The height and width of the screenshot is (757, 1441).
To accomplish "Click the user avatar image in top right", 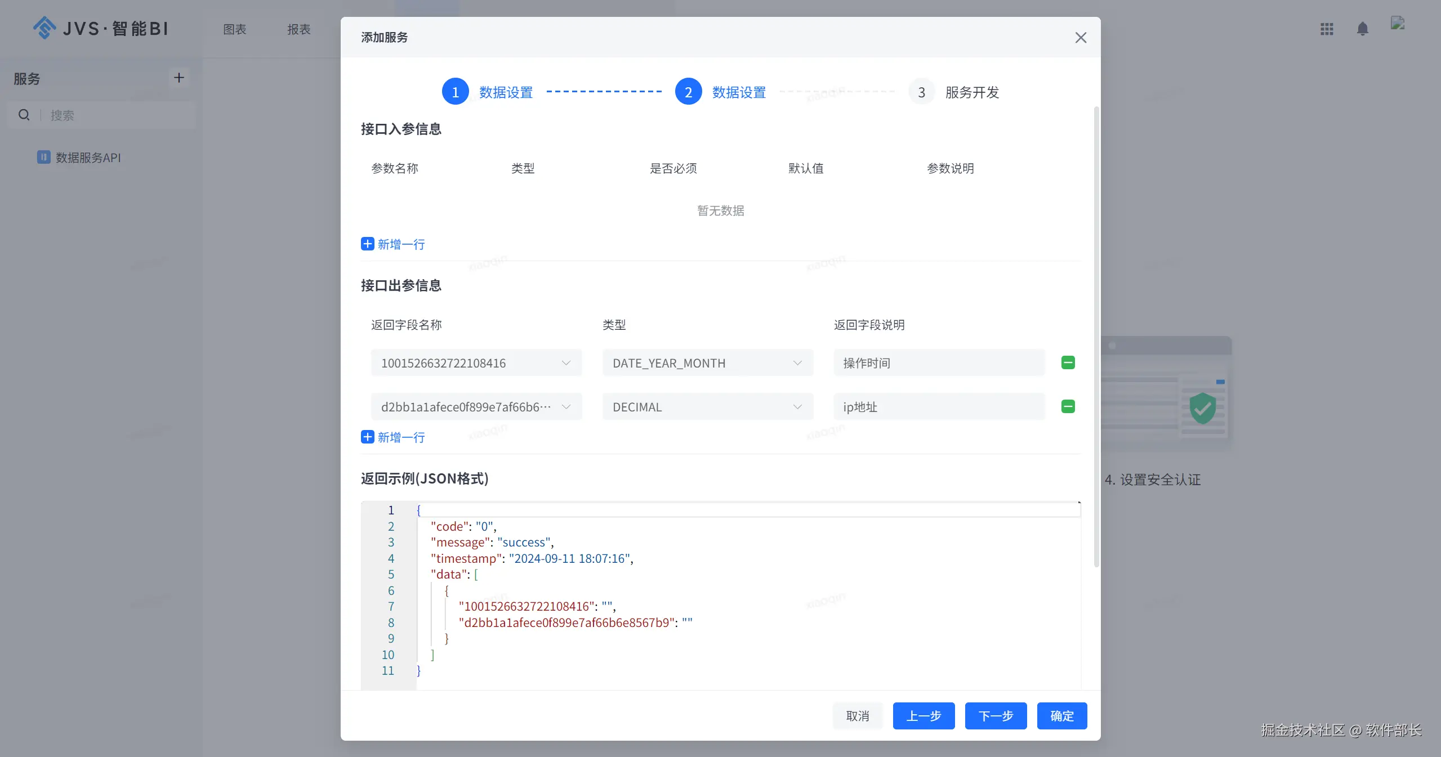I will [x=1398, y=23].
